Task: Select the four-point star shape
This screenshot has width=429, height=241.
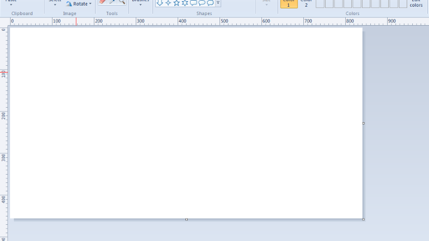Action: [168, 3]
